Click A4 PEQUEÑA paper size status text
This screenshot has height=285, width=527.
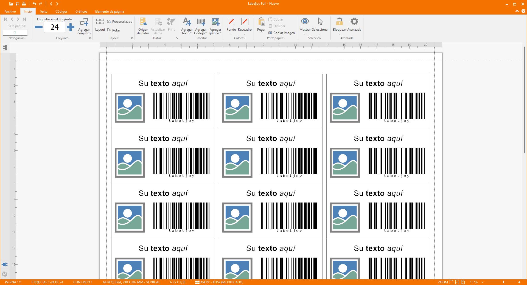pyautogui.click(x=131, y=282)
